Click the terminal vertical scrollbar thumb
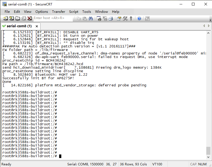Viewport: 212px width, 167px height. coord(208,150)
